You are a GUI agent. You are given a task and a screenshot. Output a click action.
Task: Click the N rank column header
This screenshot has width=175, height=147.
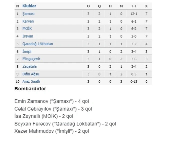pyautogui.click(x=17, y=6)
